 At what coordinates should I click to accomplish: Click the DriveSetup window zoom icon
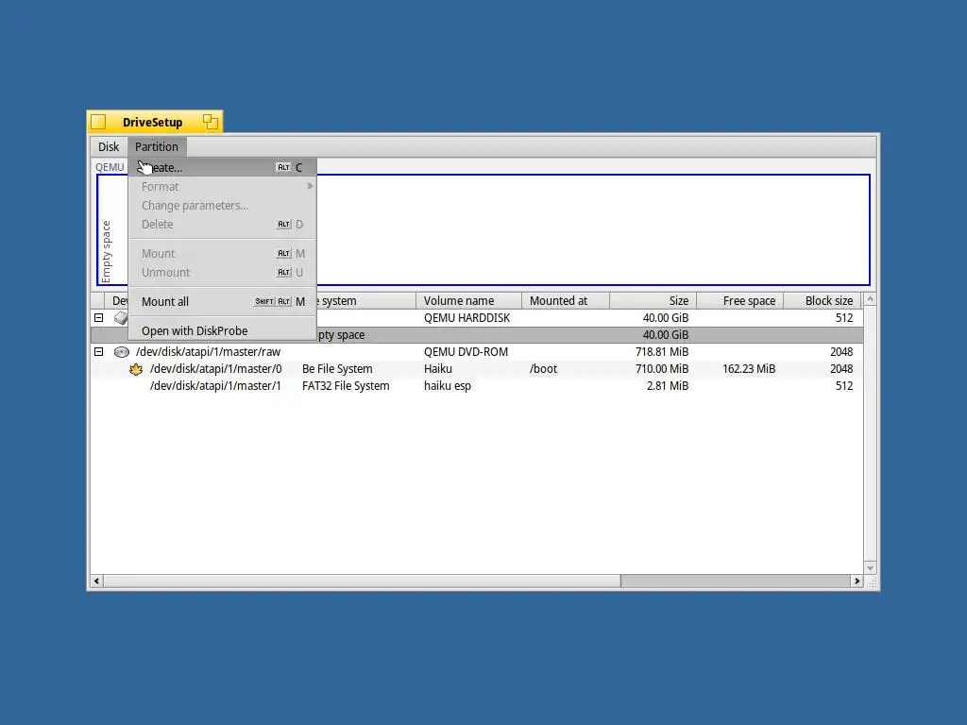(211, 122)
